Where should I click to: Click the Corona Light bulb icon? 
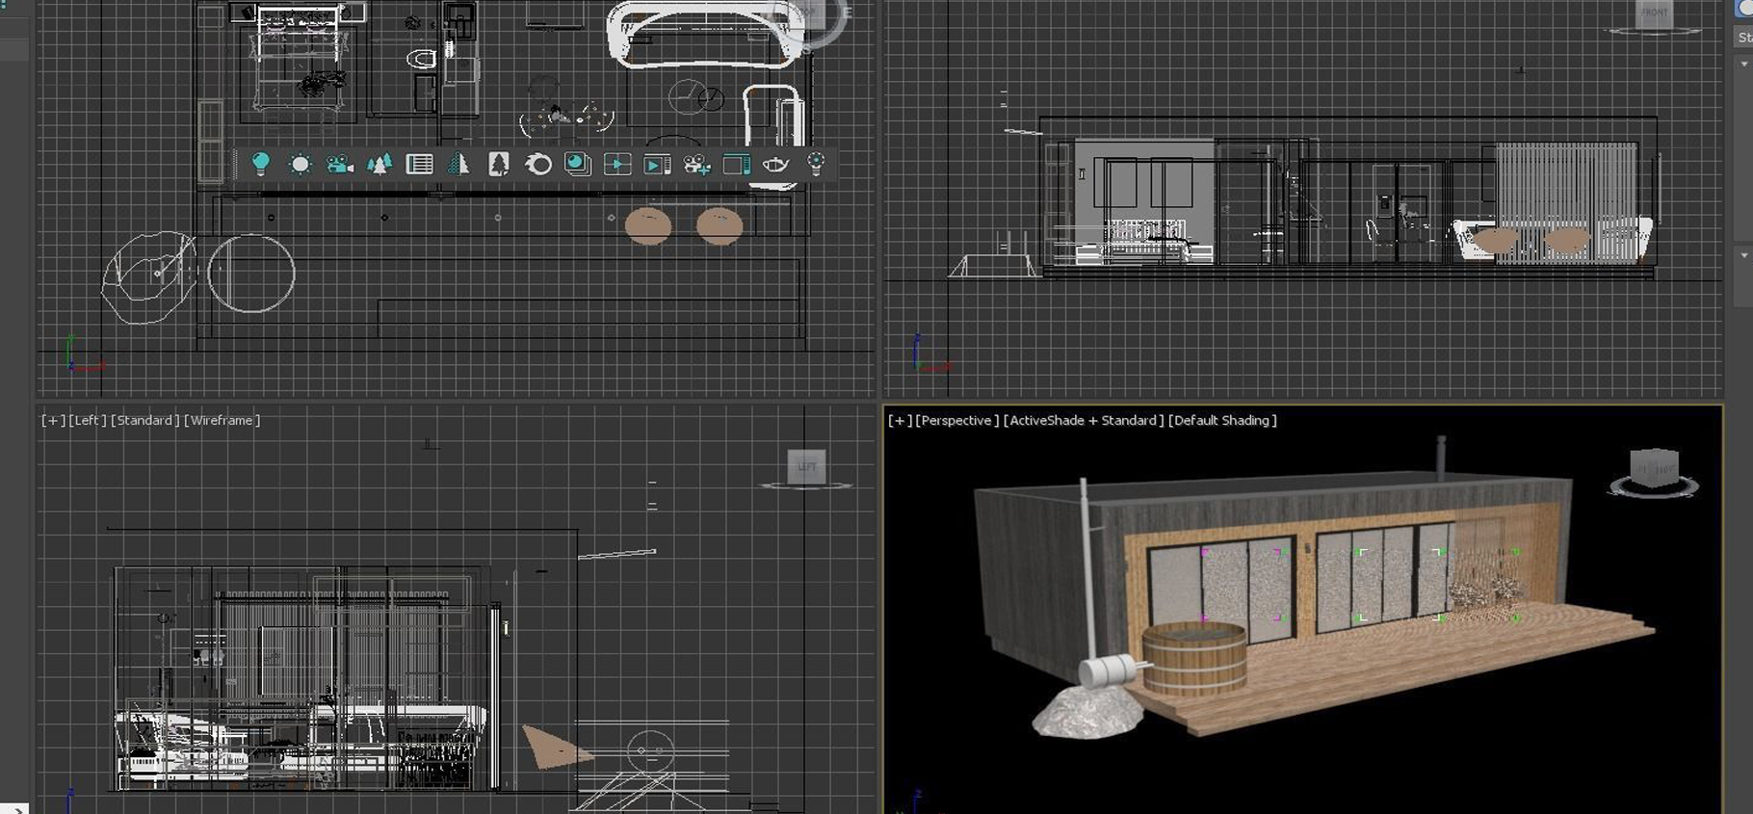coord(260,164)
